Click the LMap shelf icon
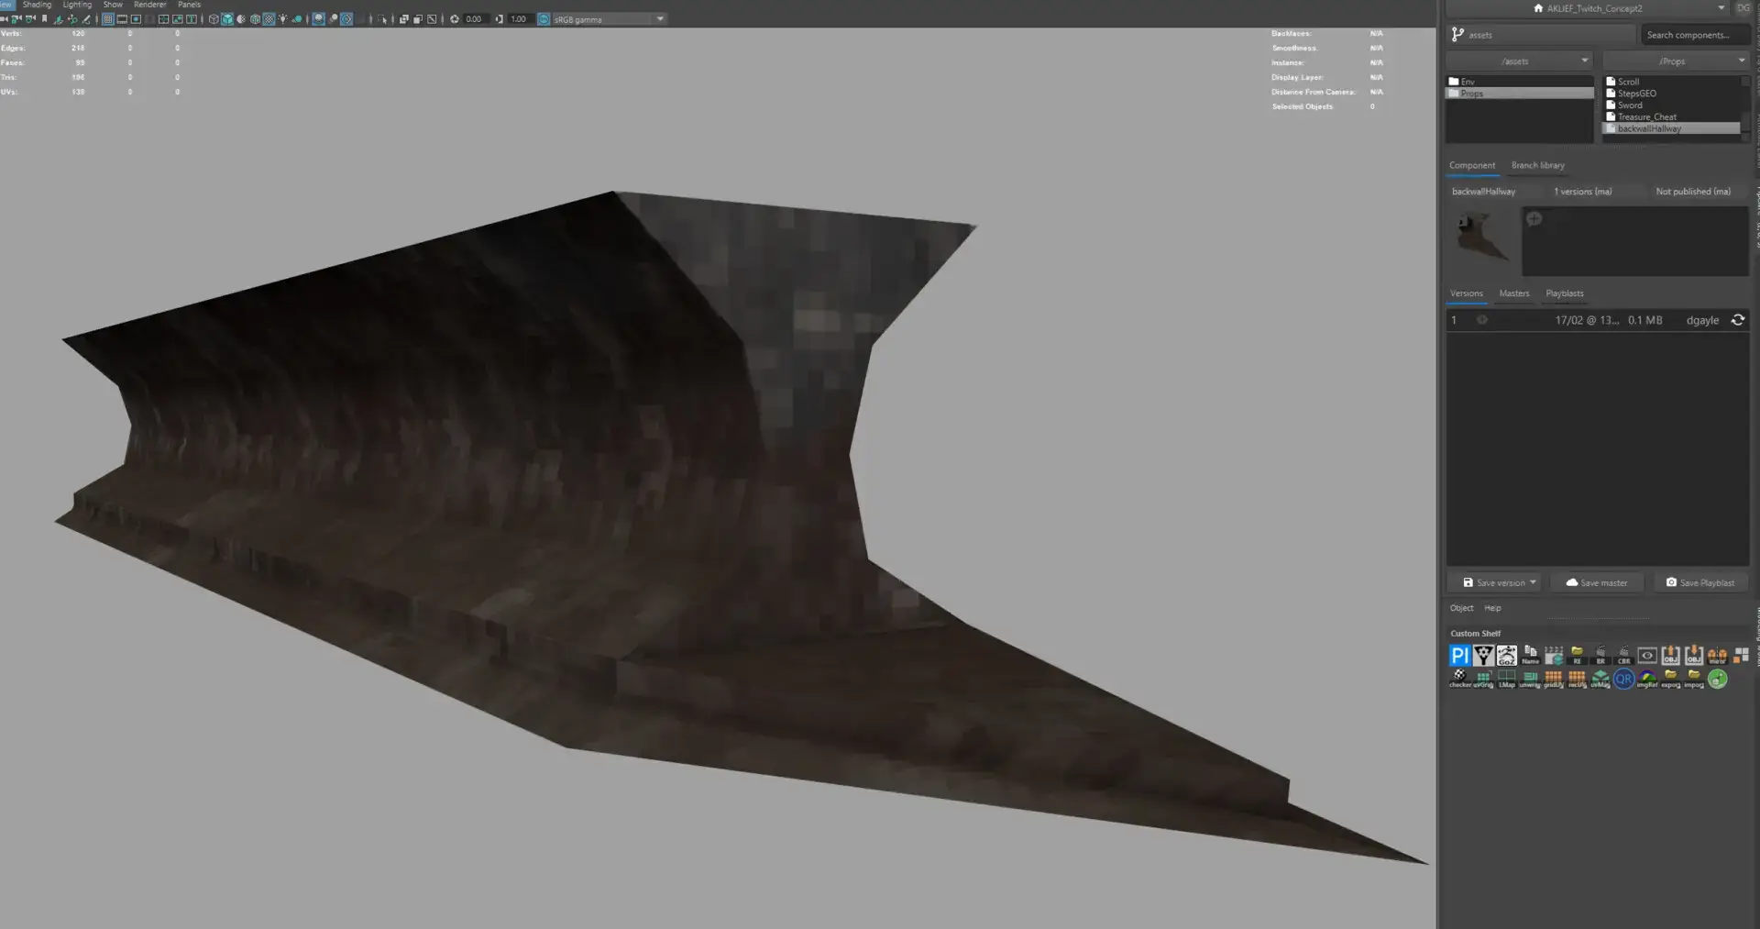 tap(1506, 680)
